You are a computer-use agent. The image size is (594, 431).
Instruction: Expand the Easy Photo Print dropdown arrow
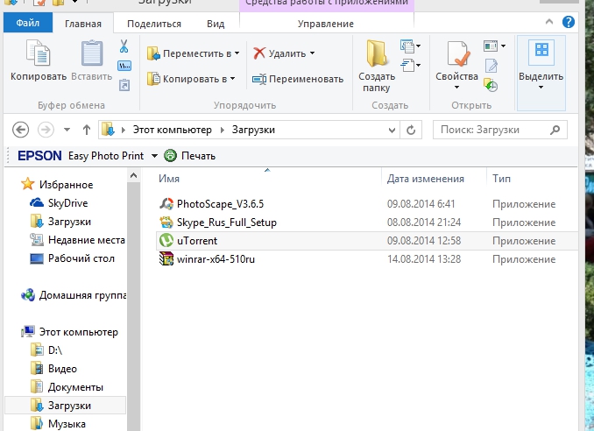[x=154, y=156]
